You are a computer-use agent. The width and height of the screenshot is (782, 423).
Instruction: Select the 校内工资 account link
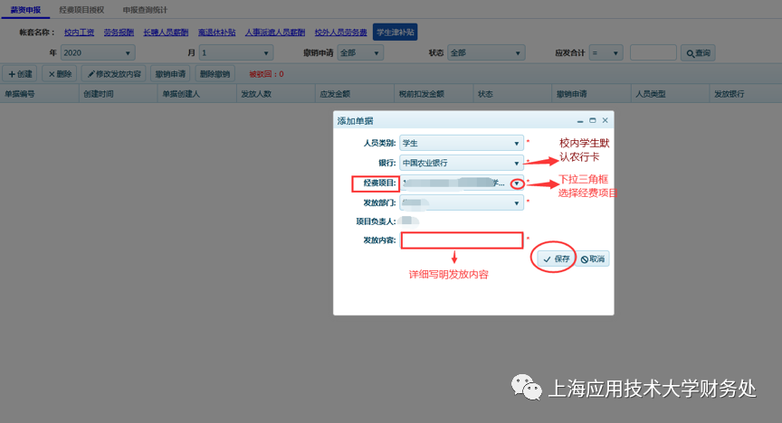point(79,33)
